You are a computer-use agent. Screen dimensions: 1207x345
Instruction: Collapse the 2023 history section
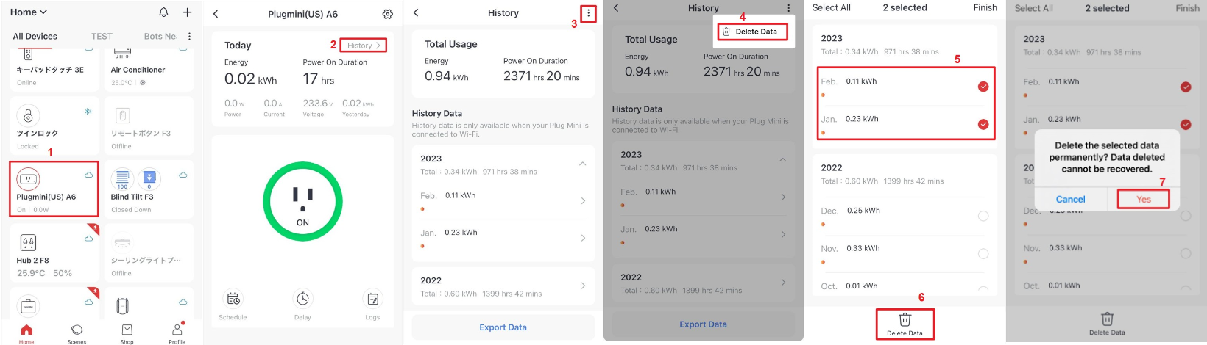coord(583,164)
